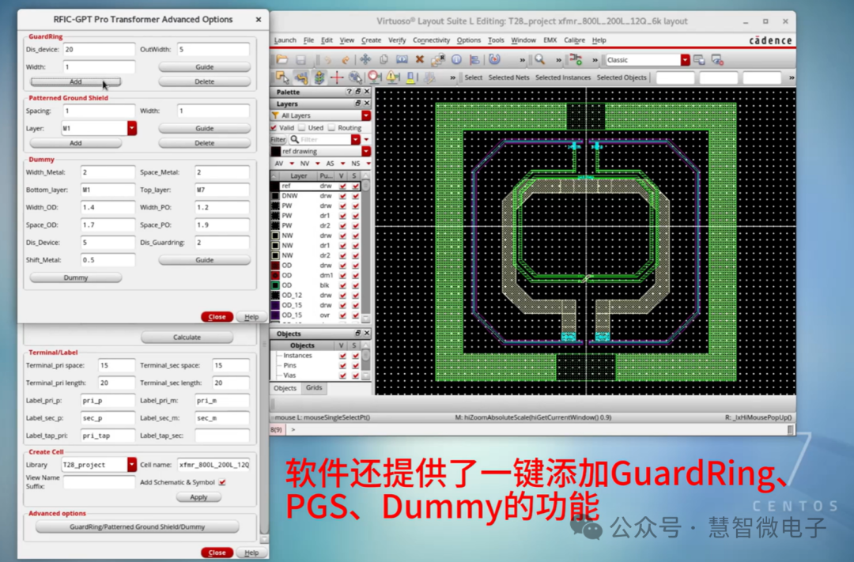The image size is (854, 562).
Task: Click the red X Delete tool icon
Action: click(x=419, y=59)
